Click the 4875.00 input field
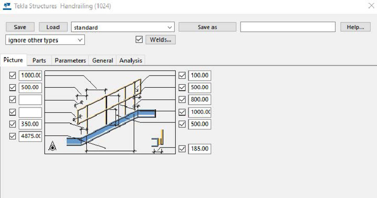This screenshot has height=198, width=377. coord(30,136)
